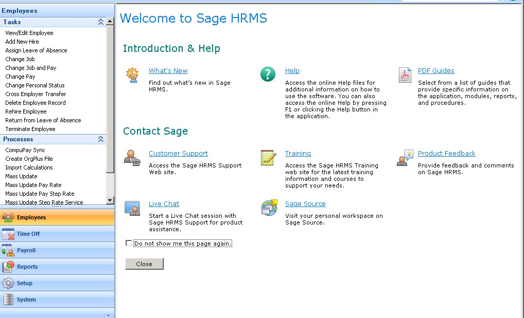The image size is (524, 318).
Task: Switch to the Payroll module
Action: [x=57, y=250]
